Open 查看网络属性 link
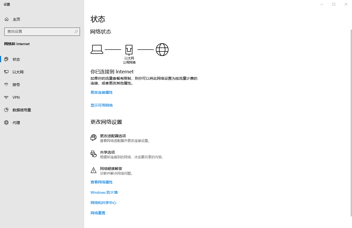352x228 pixels. tap(102, 182)
